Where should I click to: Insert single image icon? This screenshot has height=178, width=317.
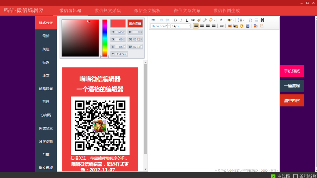click(x=230, y=26)
